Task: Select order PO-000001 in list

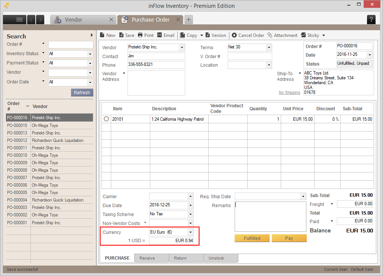Action: [x=49, y=223]
